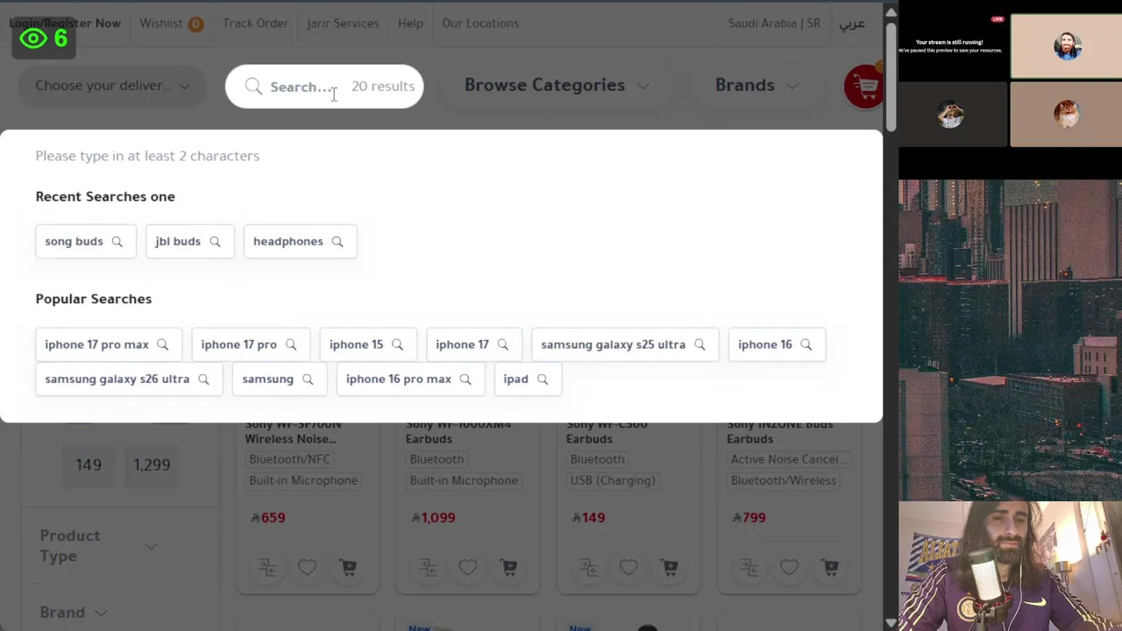Compare the 1,099 Sony earbuds

tap(428, 568)
